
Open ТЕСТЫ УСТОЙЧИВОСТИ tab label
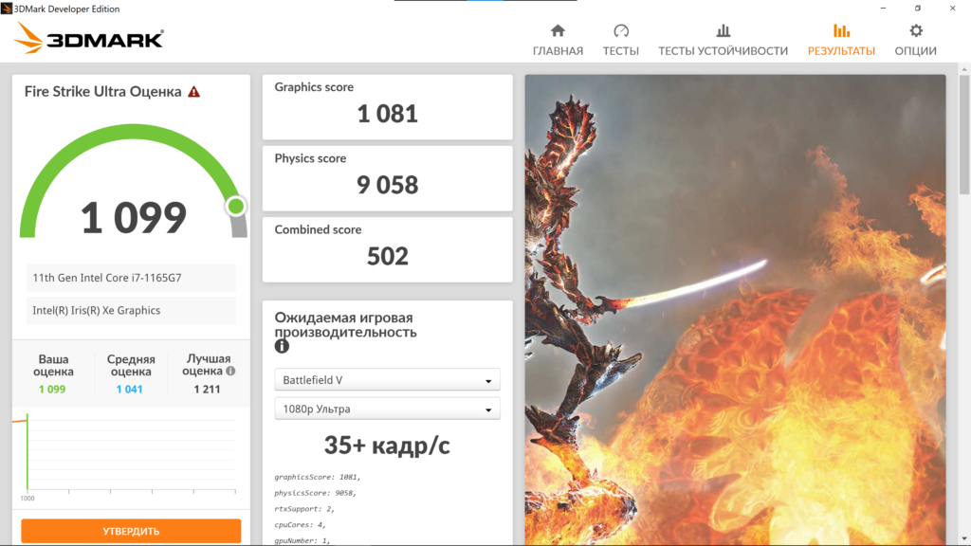tap(724, 51)
